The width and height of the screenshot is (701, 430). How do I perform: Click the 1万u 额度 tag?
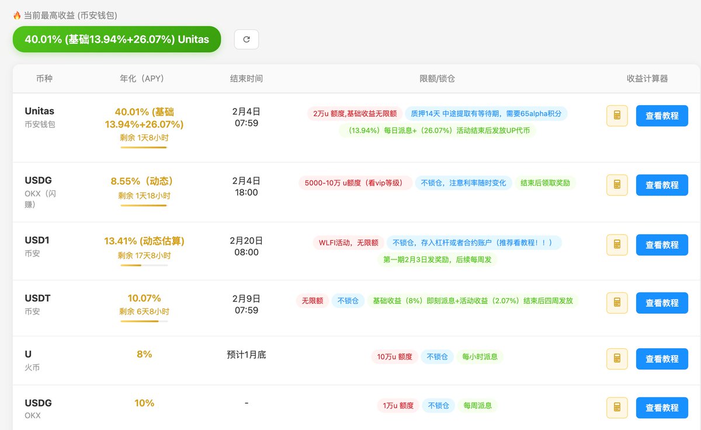(x=398, y=405)
